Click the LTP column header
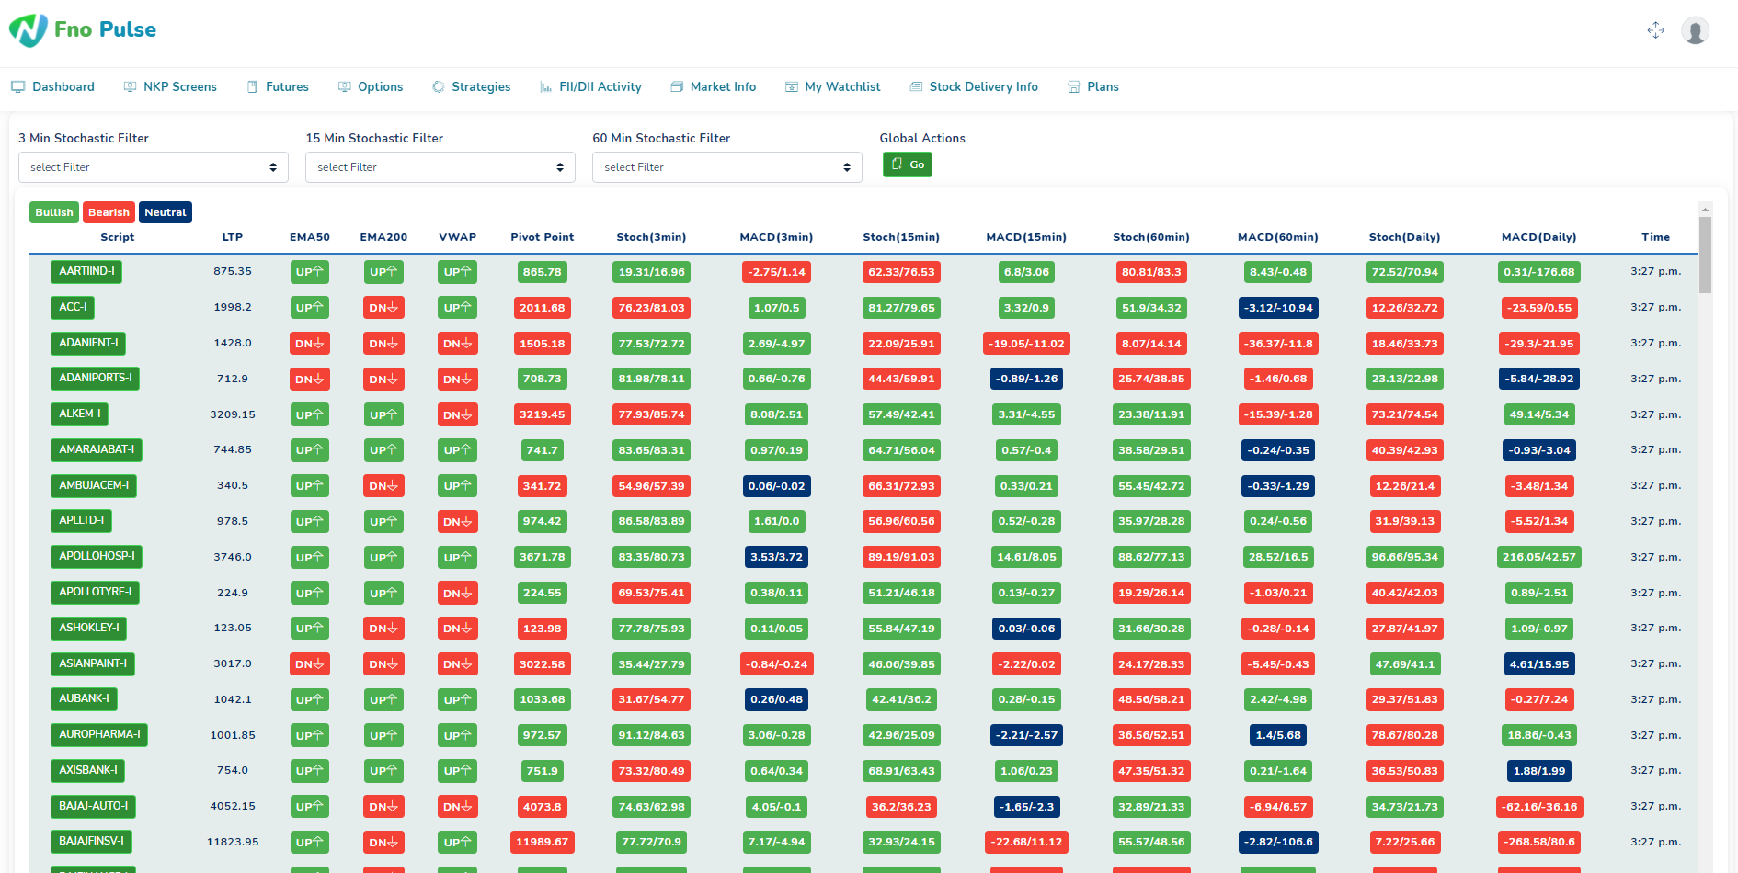This screenshot has width=1738, height=873. tap(233, 237)
